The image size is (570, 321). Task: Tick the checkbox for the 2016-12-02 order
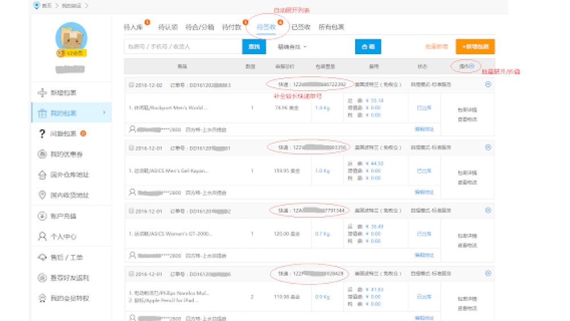click(x=131, y=85)
